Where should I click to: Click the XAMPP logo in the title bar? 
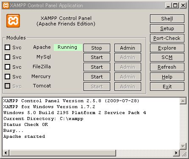[x=6, y=6]
